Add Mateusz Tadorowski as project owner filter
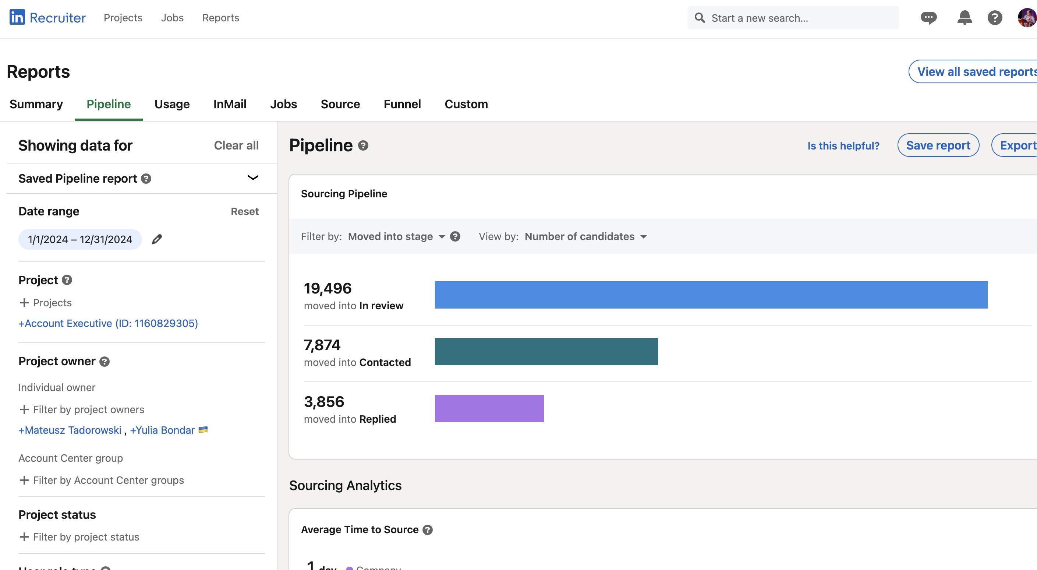Image resolution: width=1037 pixels, height=570 pixels. coord(70,430)
